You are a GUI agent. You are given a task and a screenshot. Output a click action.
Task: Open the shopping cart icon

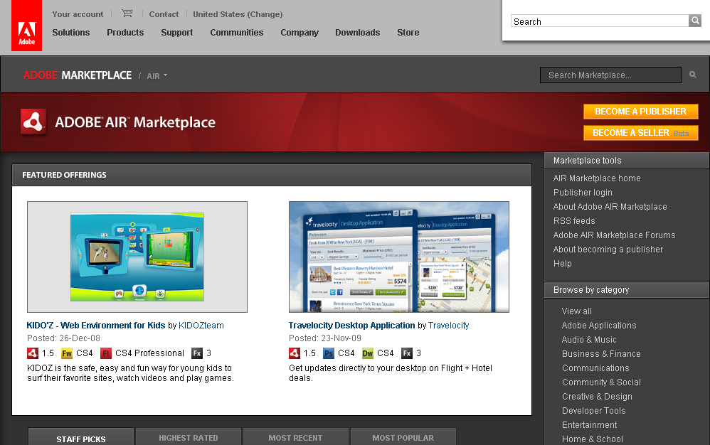(127, 14)
